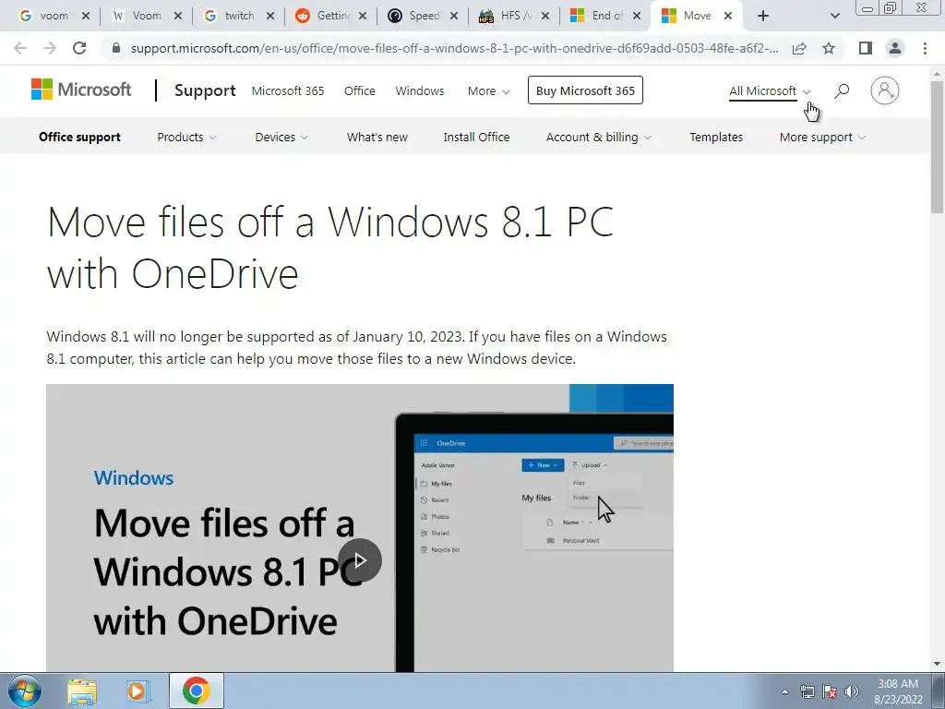Image resolution: width=945 pixels, height=709 pixels.
Task: Share this page via the share icon
Action: 799,48
